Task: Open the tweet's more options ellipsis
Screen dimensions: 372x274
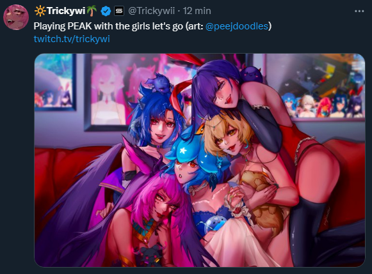Action: pos(359,11)
